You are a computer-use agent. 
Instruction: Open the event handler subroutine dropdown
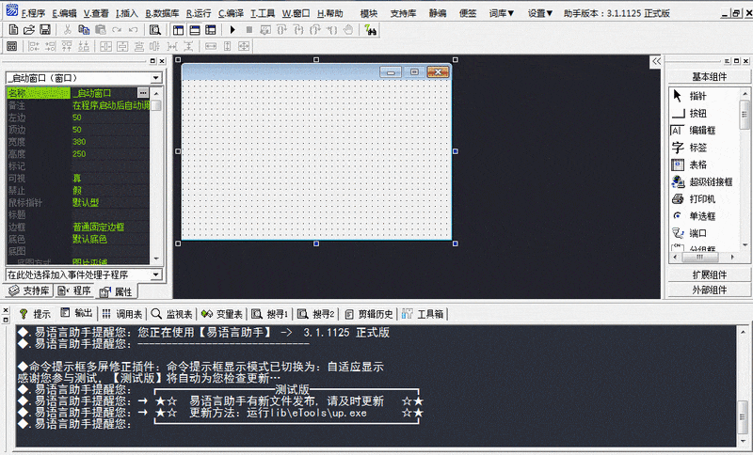coord(156,275)
